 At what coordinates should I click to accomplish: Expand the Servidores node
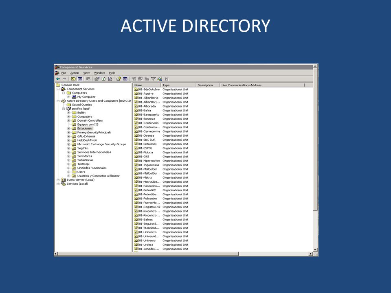coord(68,156)
